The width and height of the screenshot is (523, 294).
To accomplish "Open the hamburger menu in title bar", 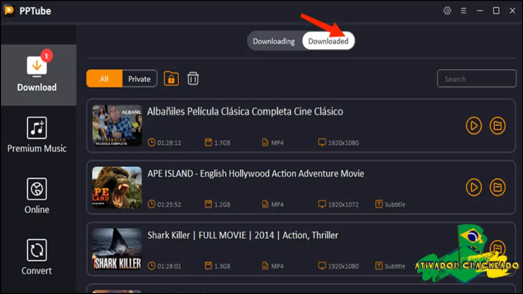I will (x=463, y=11).
